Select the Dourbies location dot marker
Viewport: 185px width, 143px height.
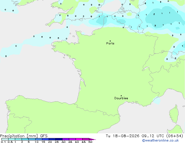tap(121, 96)
